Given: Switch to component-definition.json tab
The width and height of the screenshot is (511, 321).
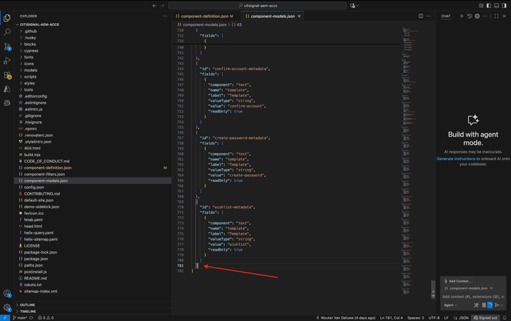Looking at the screenshot, I should point(204,16).
